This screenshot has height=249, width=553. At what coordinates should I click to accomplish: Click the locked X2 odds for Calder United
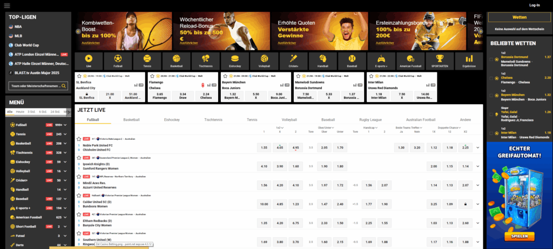tap(465, 204)
